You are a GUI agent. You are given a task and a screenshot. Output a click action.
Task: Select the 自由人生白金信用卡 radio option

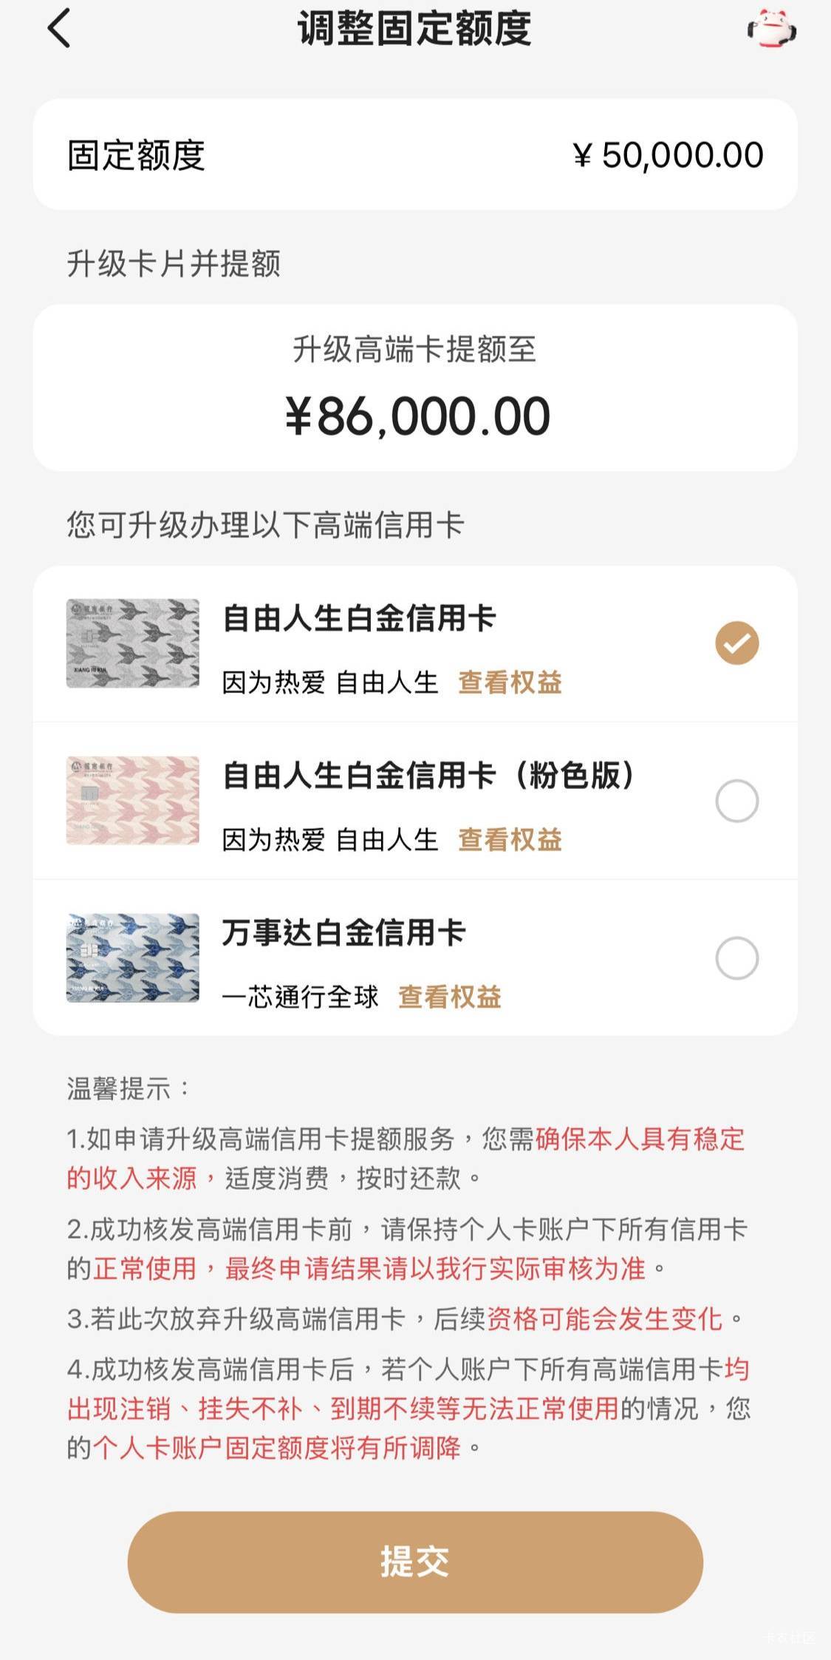736,643
